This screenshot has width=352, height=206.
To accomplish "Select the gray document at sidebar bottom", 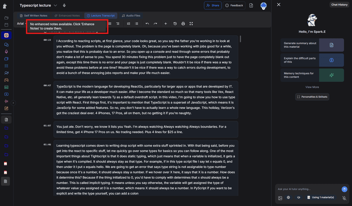I will click(x=5, y=181).
